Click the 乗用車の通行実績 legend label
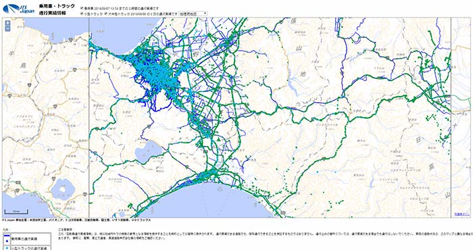 (24, 239)
